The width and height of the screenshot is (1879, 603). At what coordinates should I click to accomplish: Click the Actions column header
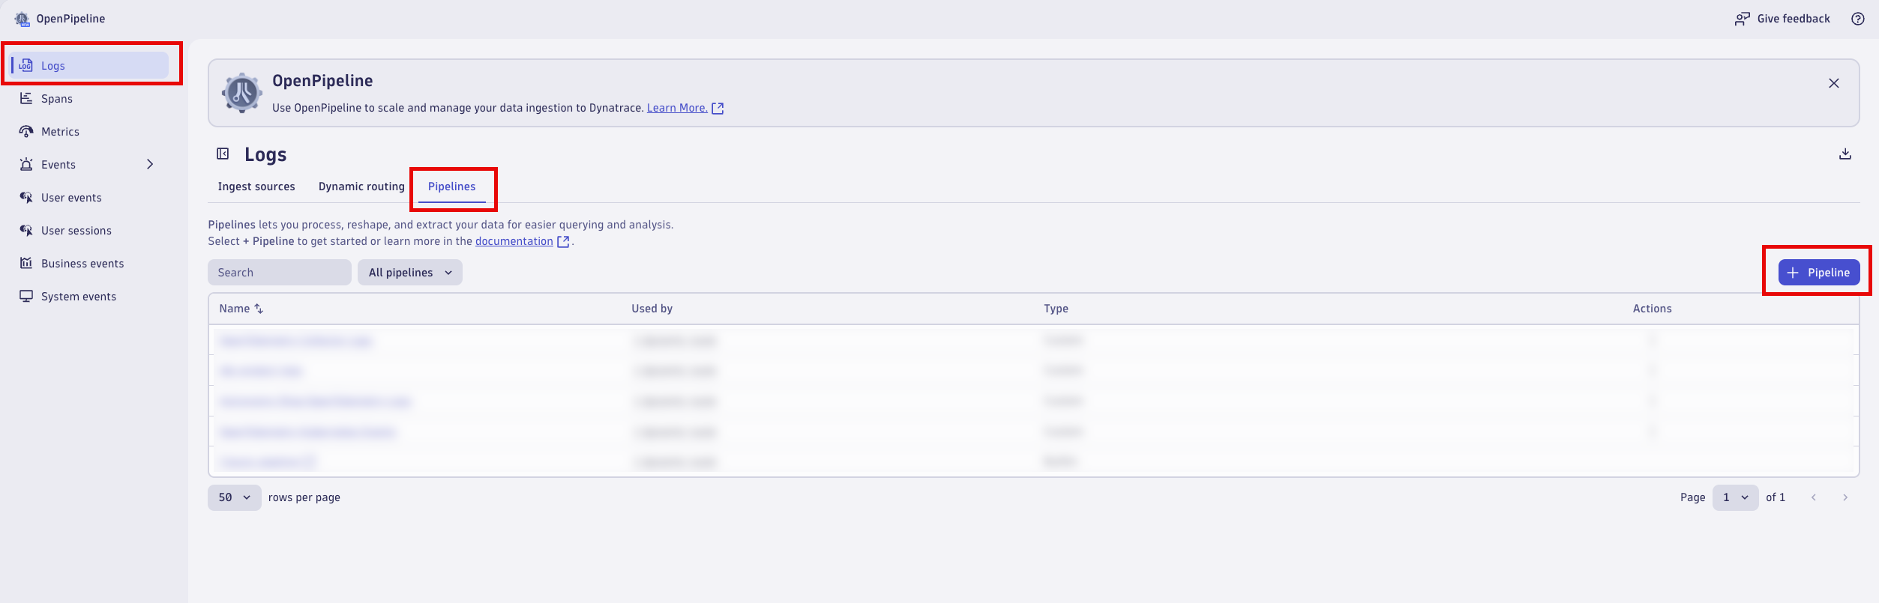pos(1653,309)
